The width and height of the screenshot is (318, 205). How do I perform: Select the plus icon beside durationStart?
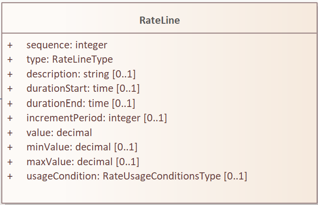tap(10, 89)
